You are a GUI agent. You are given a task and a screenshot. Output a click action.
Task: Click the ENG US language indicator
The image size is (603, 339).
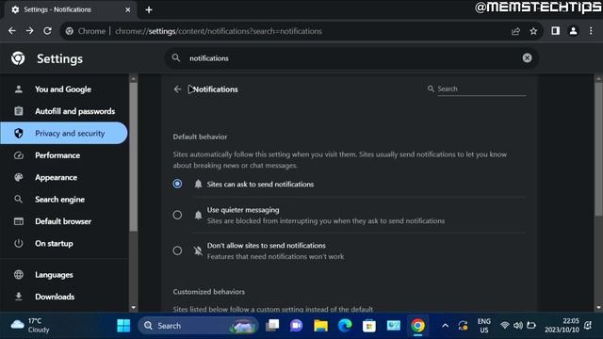click(x=483, y=326)
